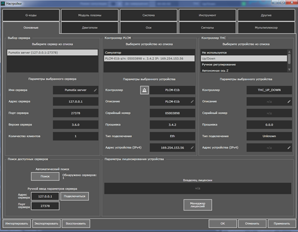The image size is (298, 232).
Task: Edit server name pencil icon
Action: (95, 90)
